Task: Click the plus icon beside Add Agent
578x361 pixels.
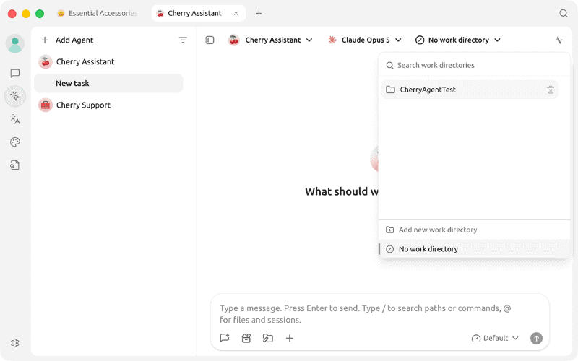Action: pyautogui.click(x=45, y=40)
